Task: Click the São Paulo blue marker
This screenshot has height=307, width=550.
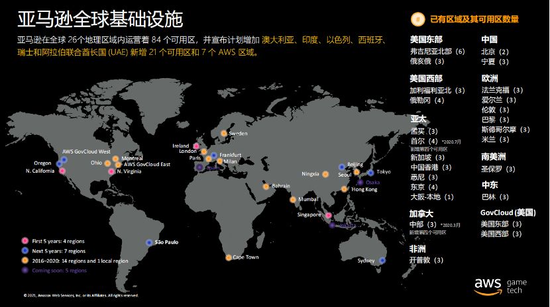Action: click(149, 242)
